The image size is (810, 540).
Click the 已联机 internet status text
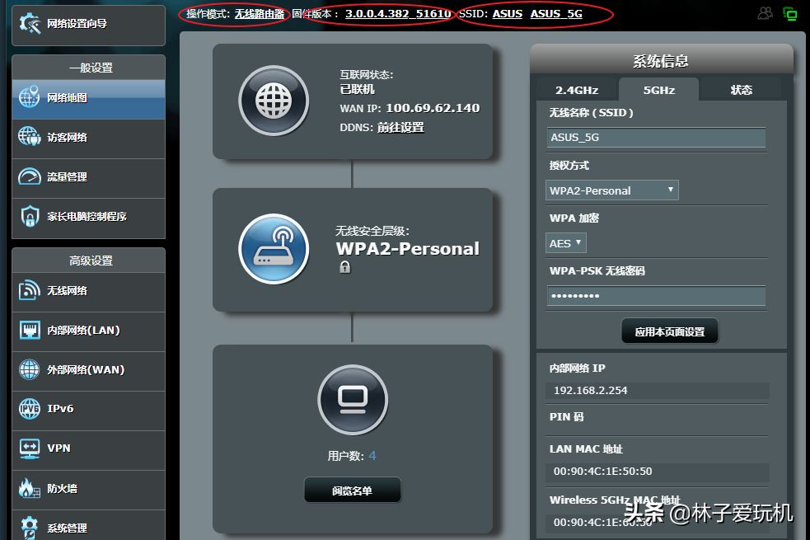pyautogui.click(x=357, y=89)
